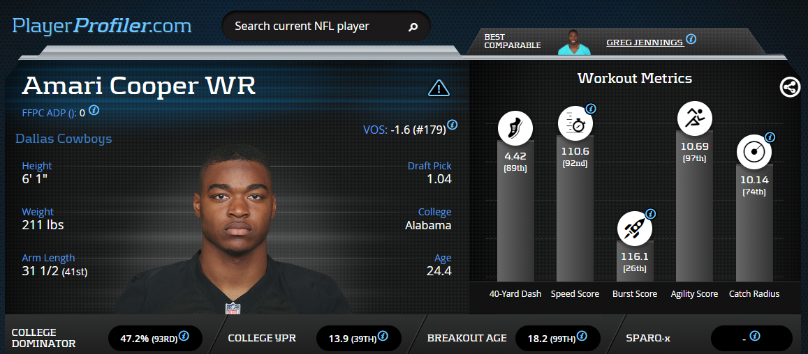The width and height of the screenshot is (808, 354).
Task: Show College Dominator info tooltip icon
Action: (184, 336)
